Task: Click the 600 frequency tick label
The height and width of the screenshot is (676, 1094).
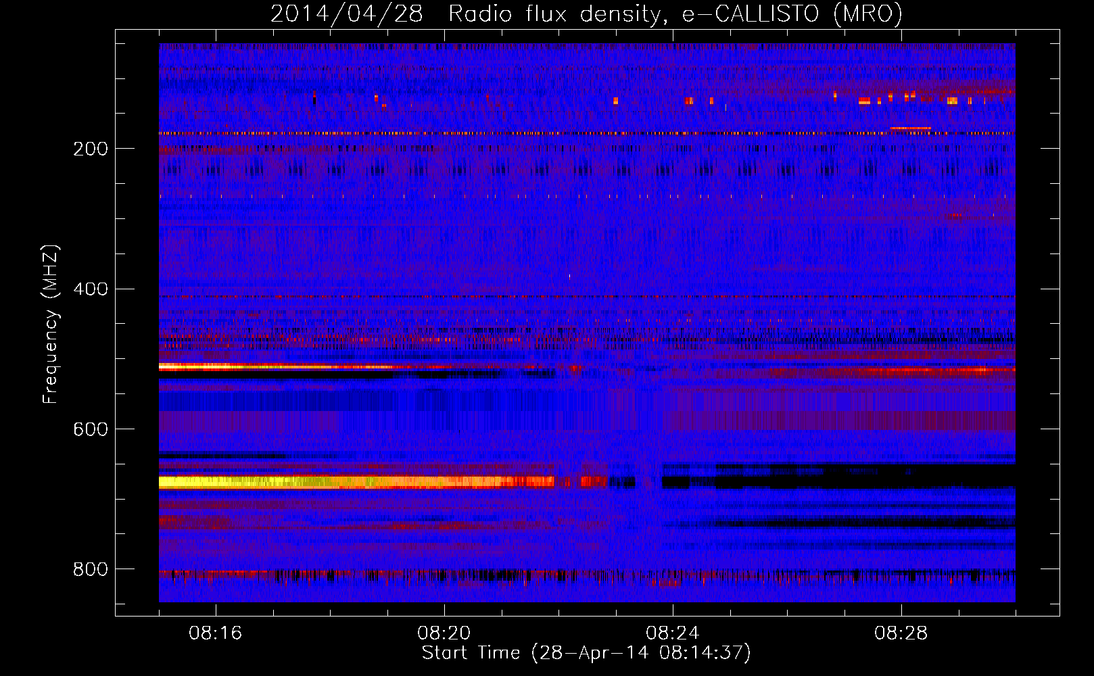Action: point(90,429)
